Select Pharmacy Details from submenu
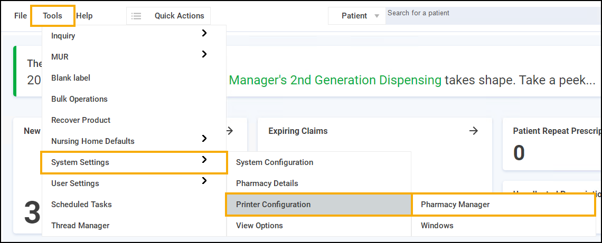This screenshot has width=602, height=243. click(267, 183)
